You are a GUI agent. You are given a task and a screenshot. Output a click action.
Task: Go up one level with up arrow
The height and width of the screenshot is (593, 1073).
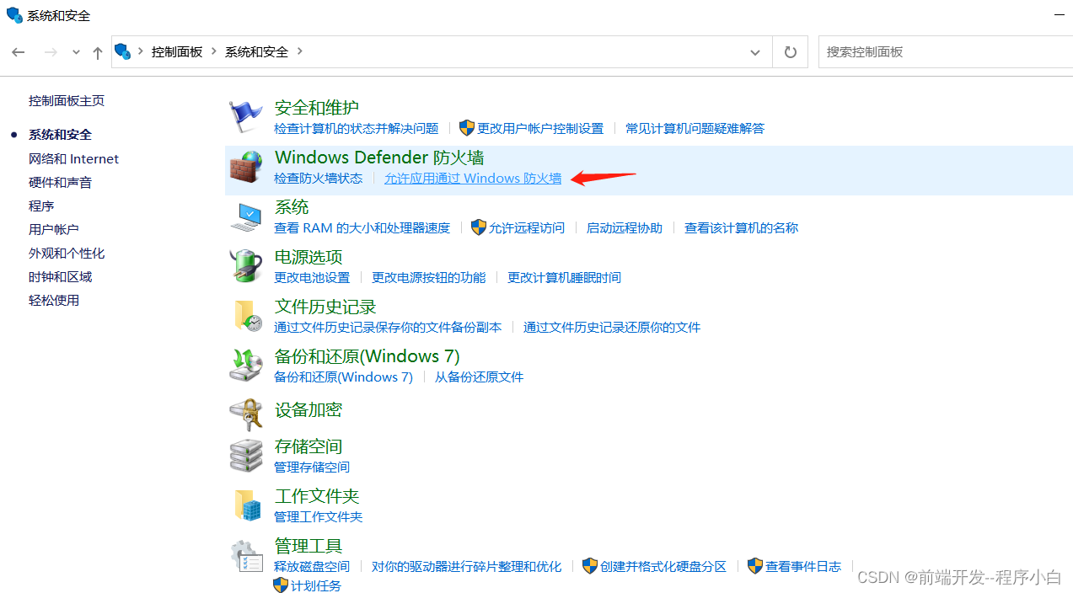click(x=98, y=52)
